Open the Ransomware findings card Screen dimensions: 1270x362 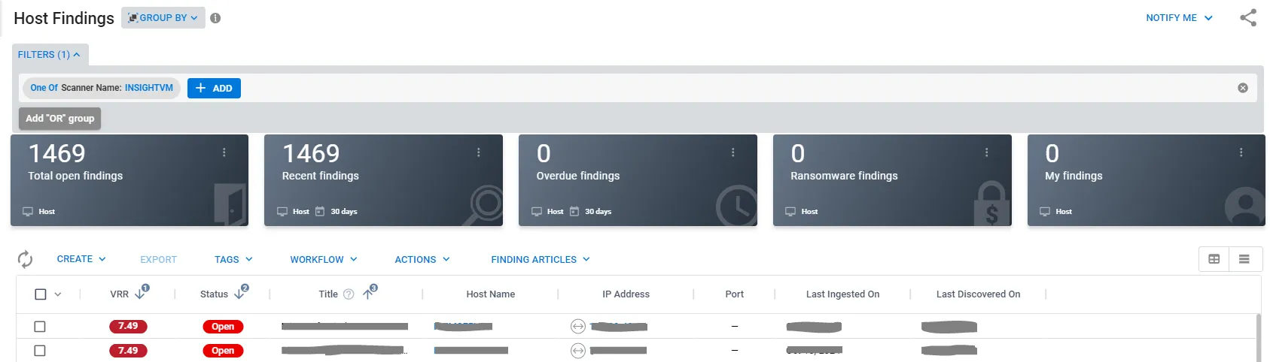tap(892, 180)
